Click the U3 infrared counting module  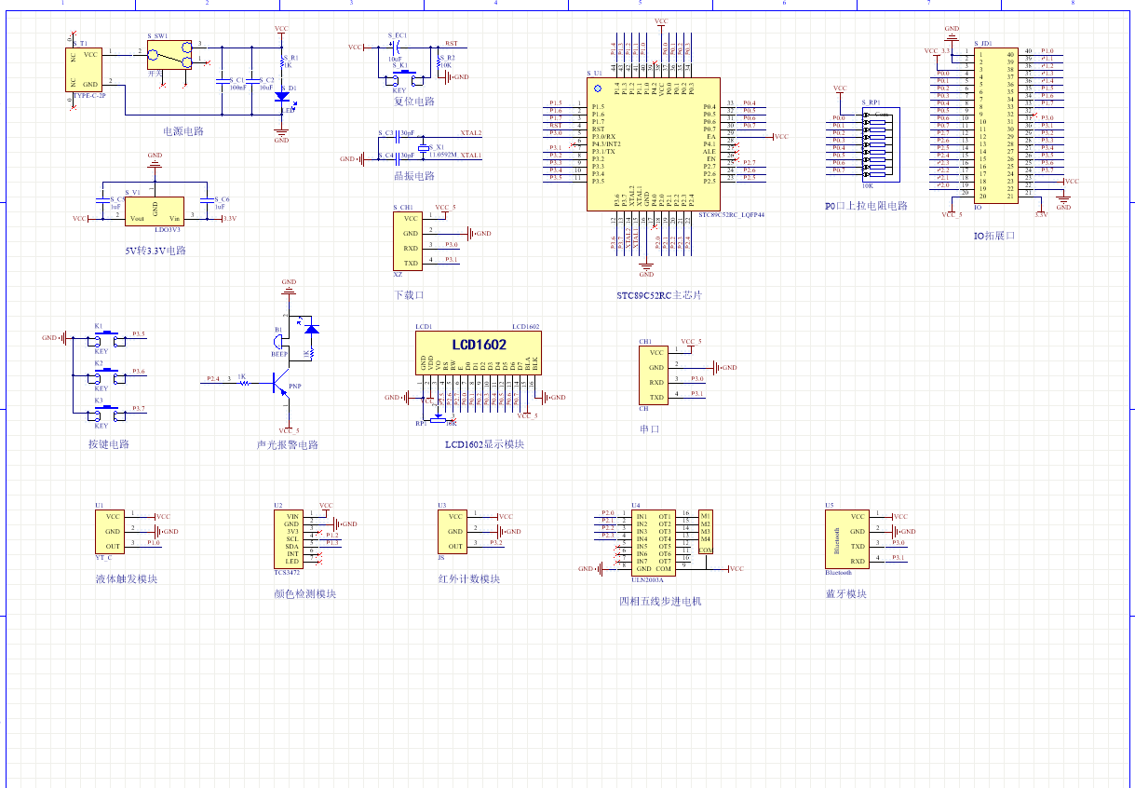pyautogui.click(x=452, y=532)
